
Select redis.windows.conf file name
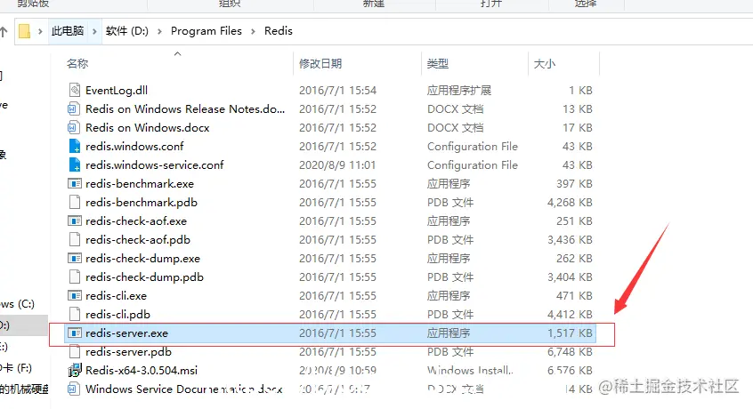134,146
